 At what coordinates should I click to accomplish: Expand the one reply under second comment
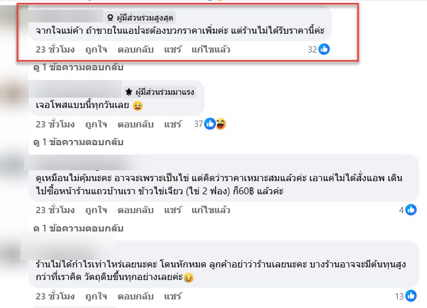tap(78, 142)
